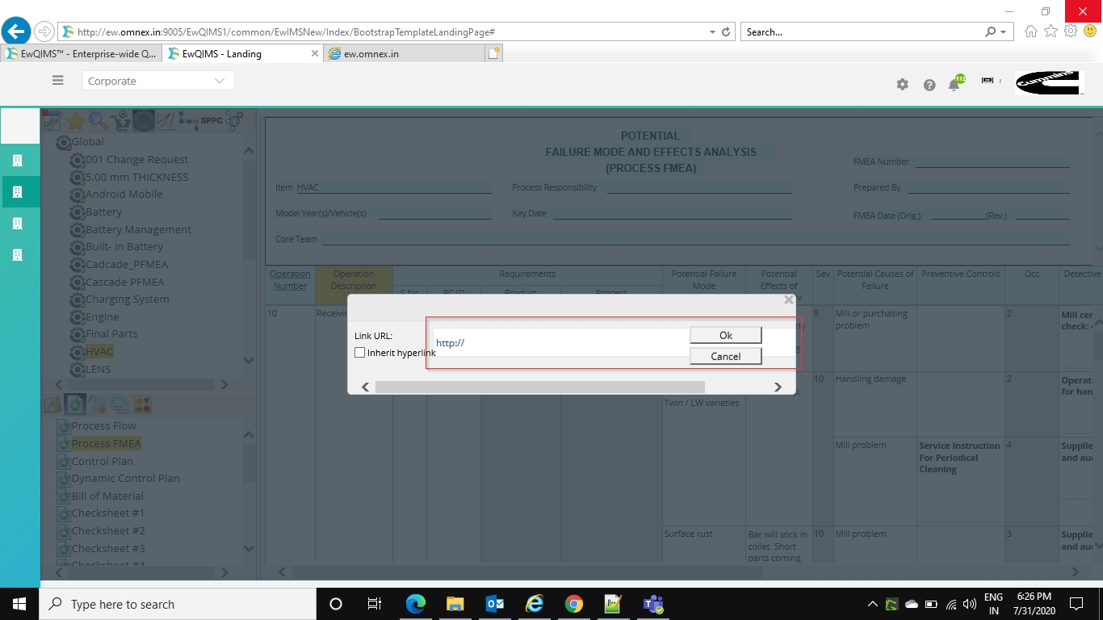Click the first building icon in the teal sidebar
This screenshot has width=1103, height=620.
[18, 161]
